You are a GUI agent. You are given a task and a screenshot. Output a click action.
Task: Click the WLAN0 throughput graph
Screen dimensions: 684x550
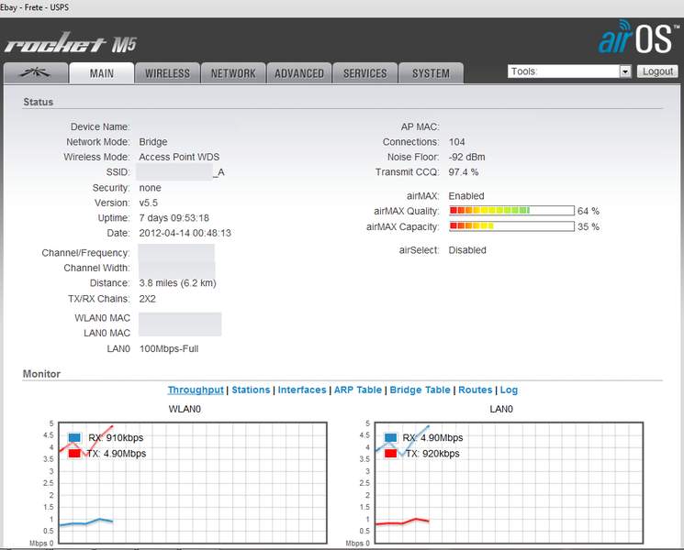tap(193, 482)
